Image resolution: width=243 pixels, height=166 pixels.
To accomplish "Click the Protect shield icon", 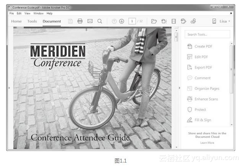I will (190, 109).
